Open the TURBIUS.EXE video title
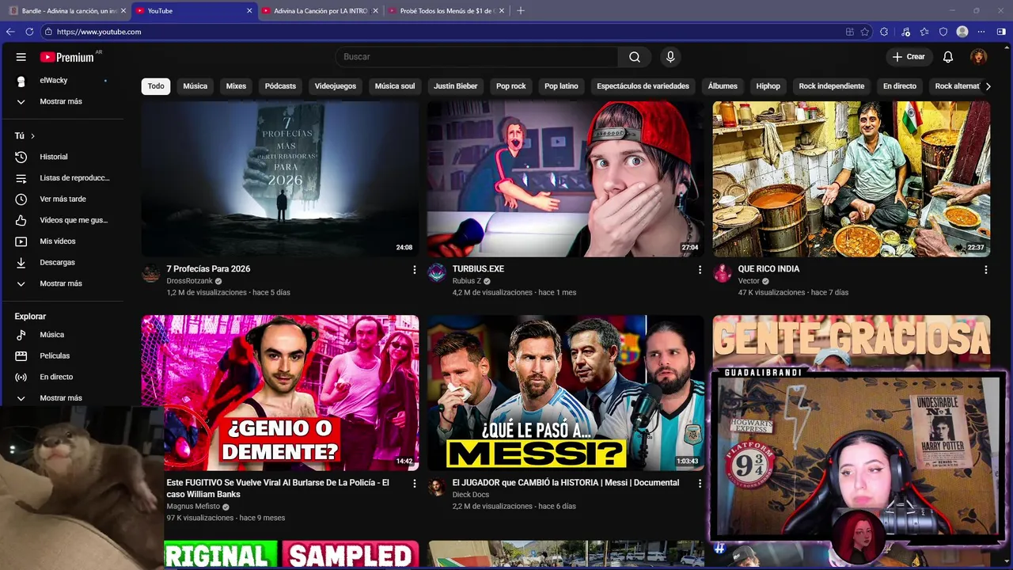The image size is (1013, 570). (x=478, y=269)
